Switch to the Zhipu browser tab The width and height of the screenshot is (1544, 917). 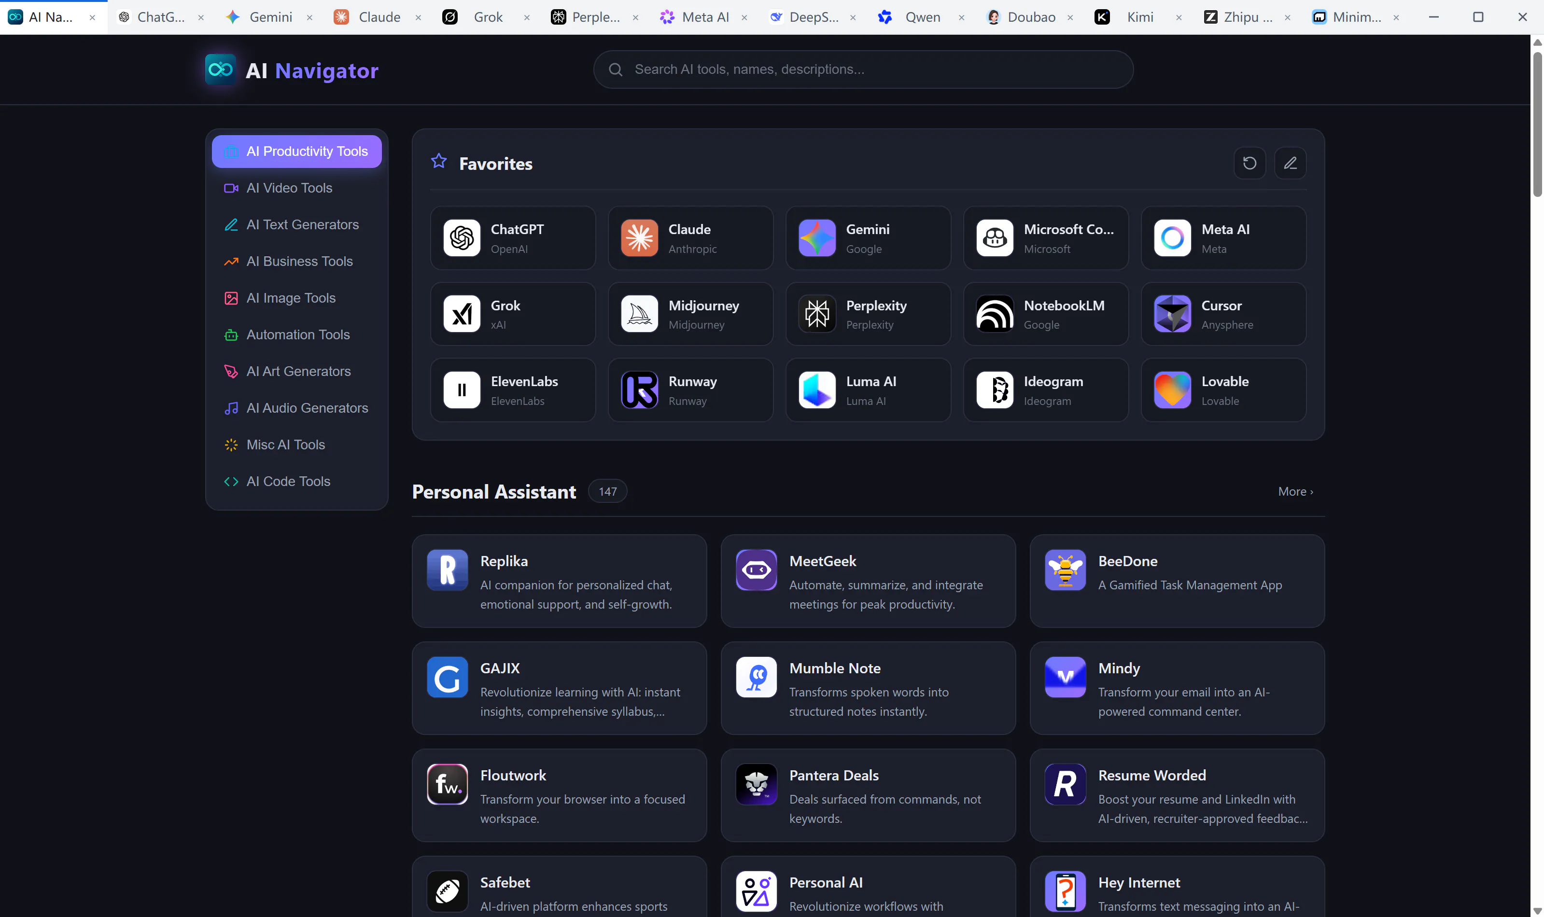[x=1249, y=17]
